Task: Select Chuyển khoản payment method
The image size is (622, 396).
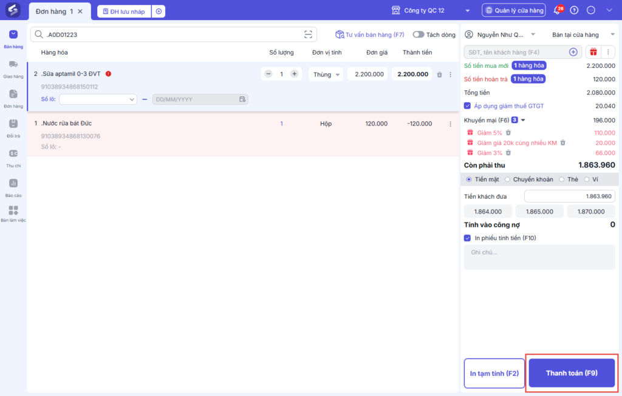Action: coord(507,180)
